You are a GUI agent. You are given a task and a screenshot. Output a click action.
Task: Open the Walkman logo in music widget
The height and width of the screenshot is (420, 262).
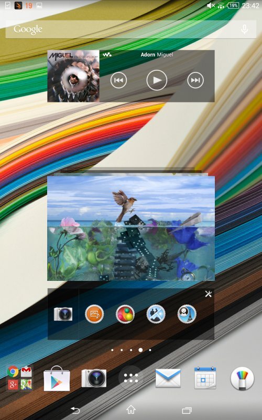point(107,55)
